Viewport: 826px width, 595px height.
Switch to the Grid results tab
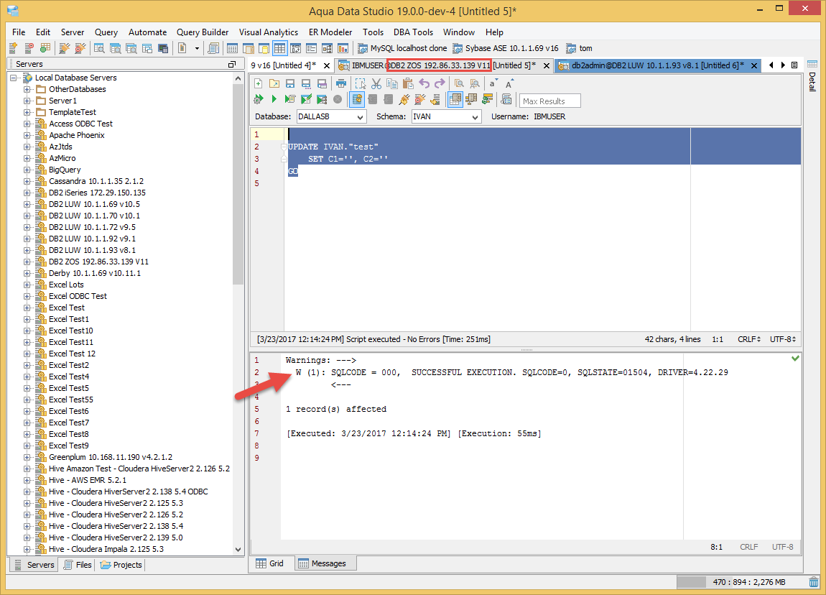(x=270, y=563)
